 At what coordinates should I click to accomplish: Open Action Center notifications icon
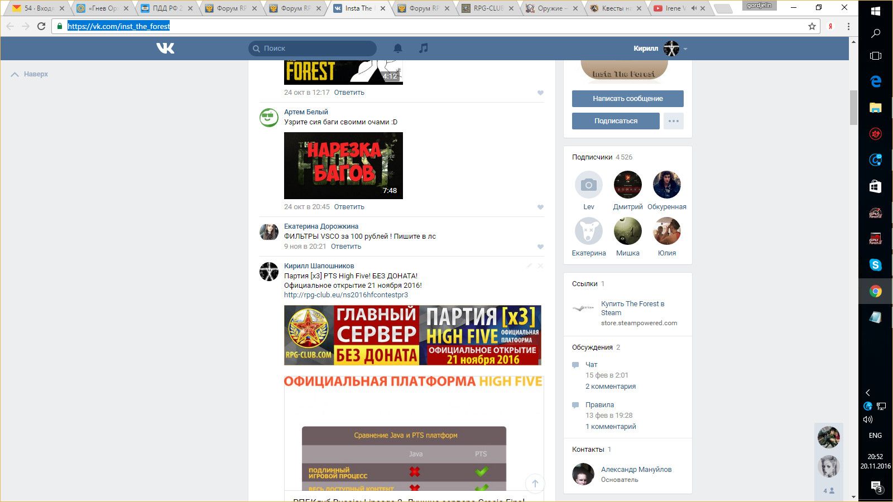point(876,486)
